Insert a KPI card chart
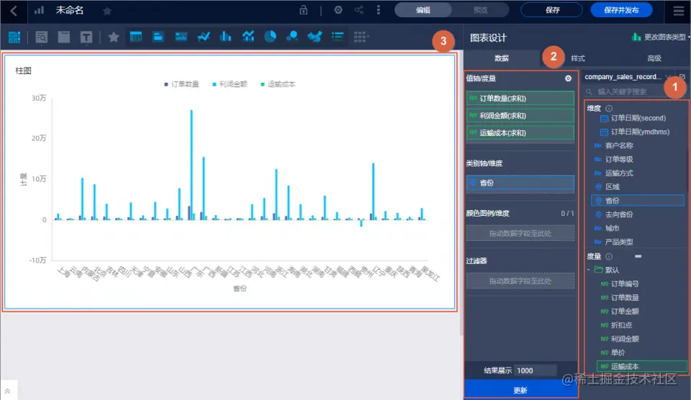The width and height of the screenshot is (691, 400). 158,37
